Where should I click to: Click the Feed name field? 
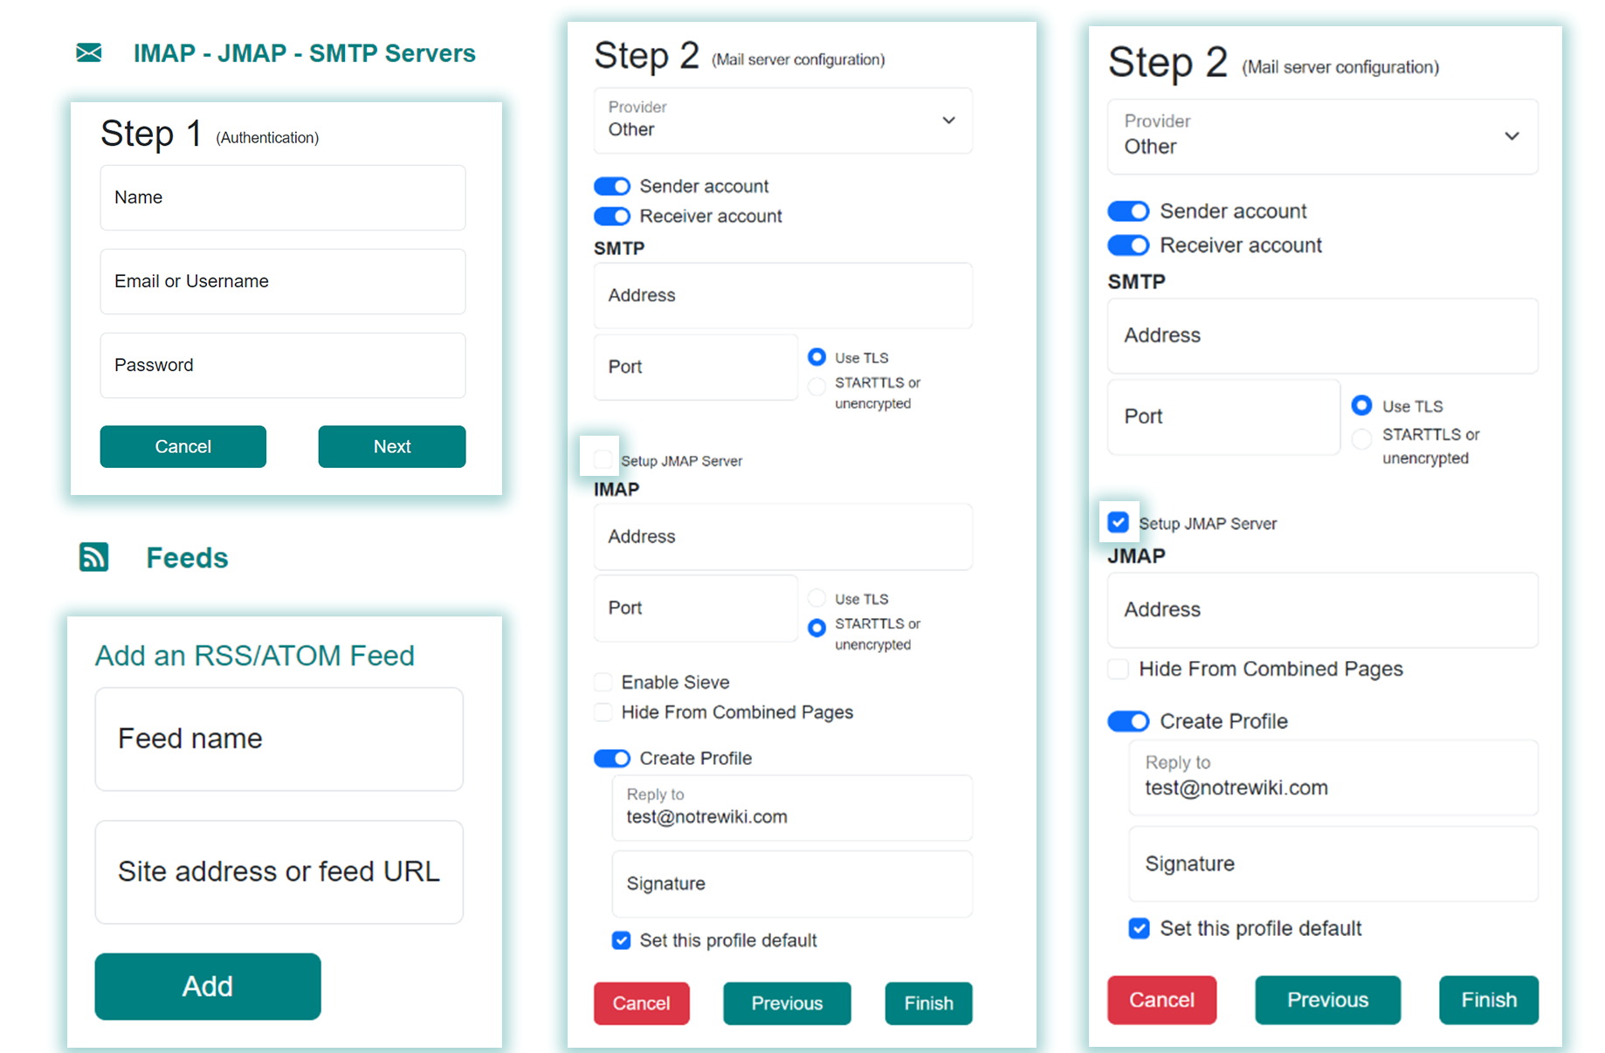(x=279, y=740)
